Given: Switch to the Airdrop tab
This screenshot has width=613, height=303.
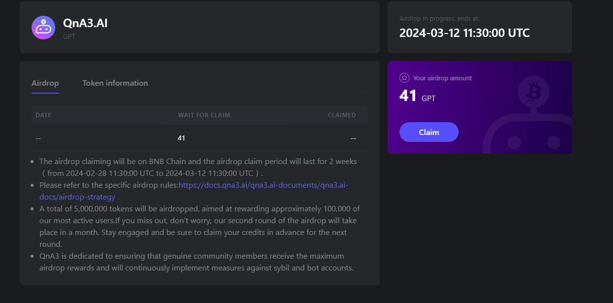Looking at the screenshot, I should [45, 83].
